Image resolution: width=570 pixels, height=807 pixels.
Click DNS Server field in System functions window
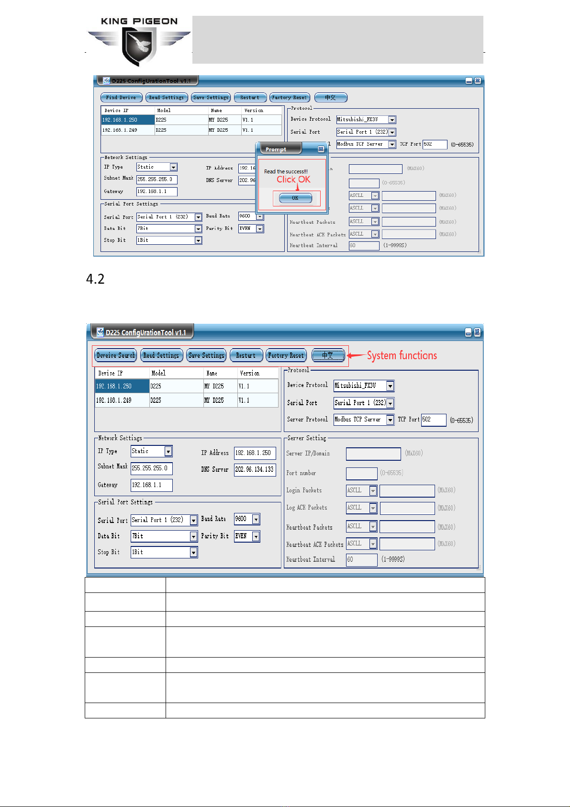(x=255, y=470)
